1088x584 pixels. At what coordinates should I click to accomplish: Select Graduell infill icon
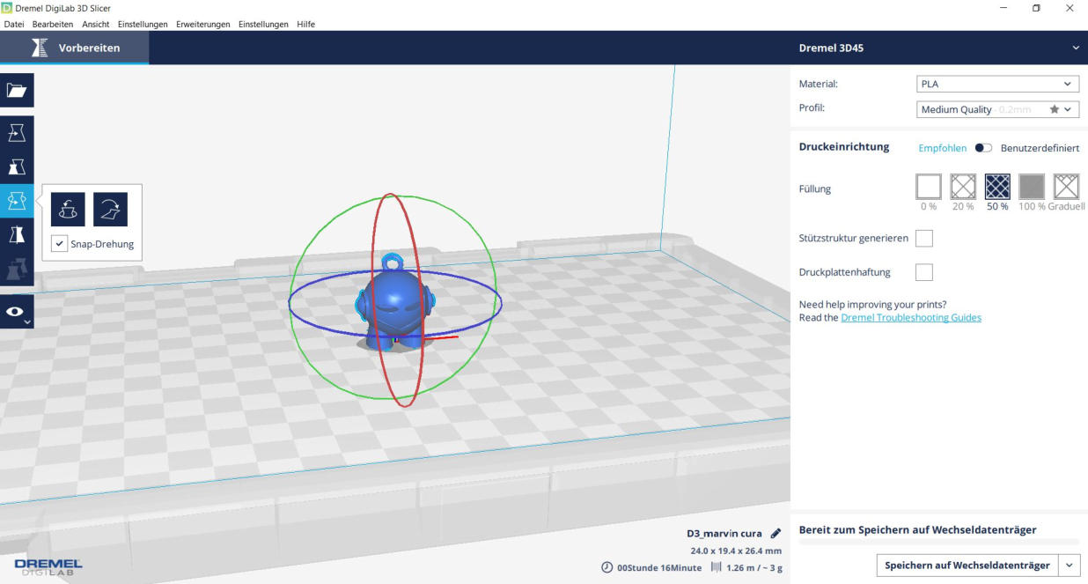click(1066, 186)
